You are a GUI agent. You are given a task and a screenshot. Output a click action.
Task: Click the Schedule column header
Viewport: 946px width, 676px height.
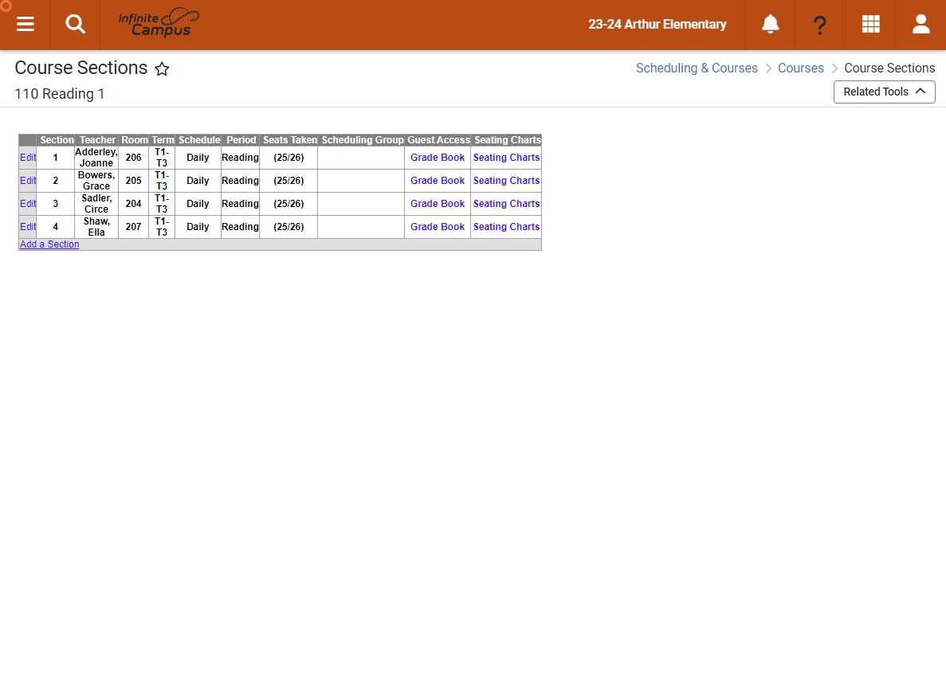coord(199,140)
